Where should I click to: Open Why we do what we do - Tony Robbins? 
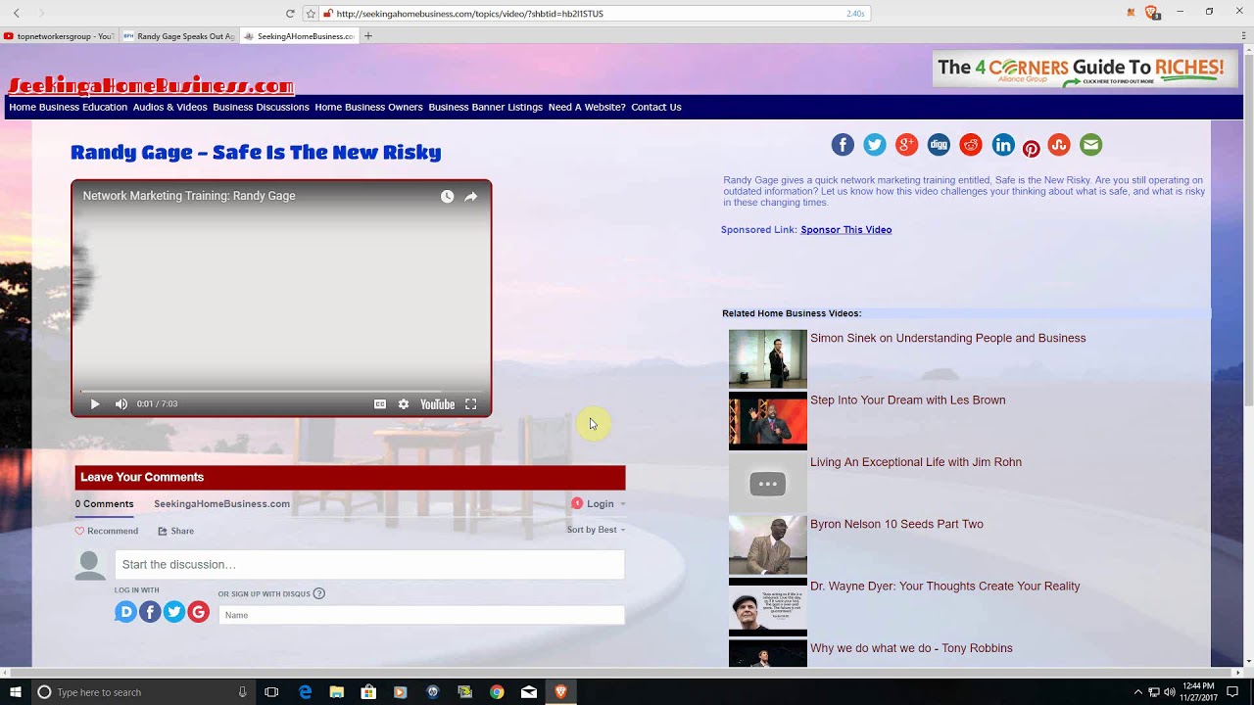pyautogui.click(x=911, y=648)
